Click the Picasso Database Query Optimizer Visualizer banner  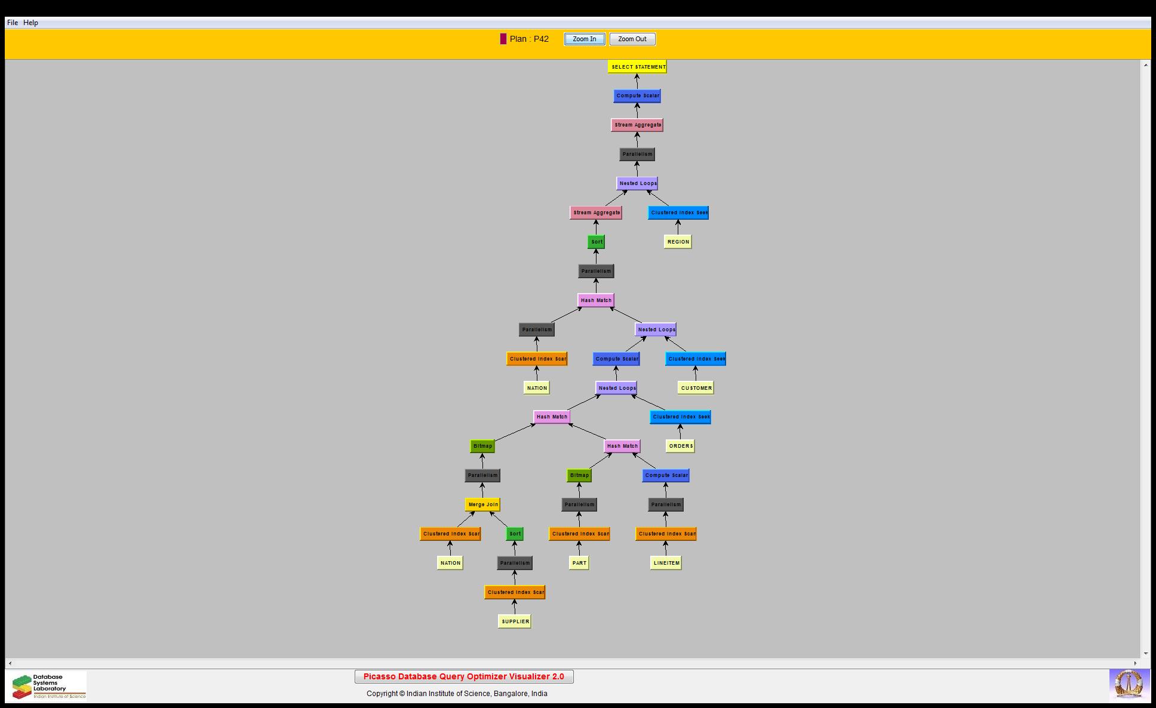point(464,676)
